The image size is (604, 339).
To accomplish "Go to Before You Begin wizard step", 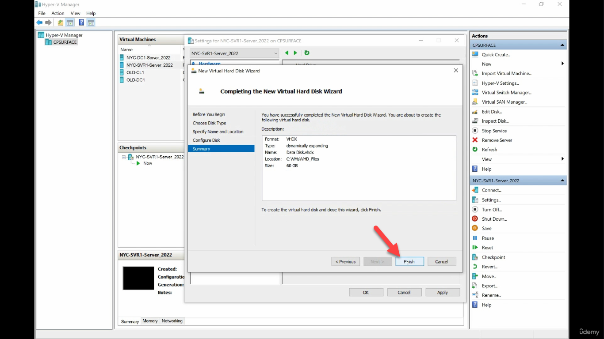I will 209,114.
